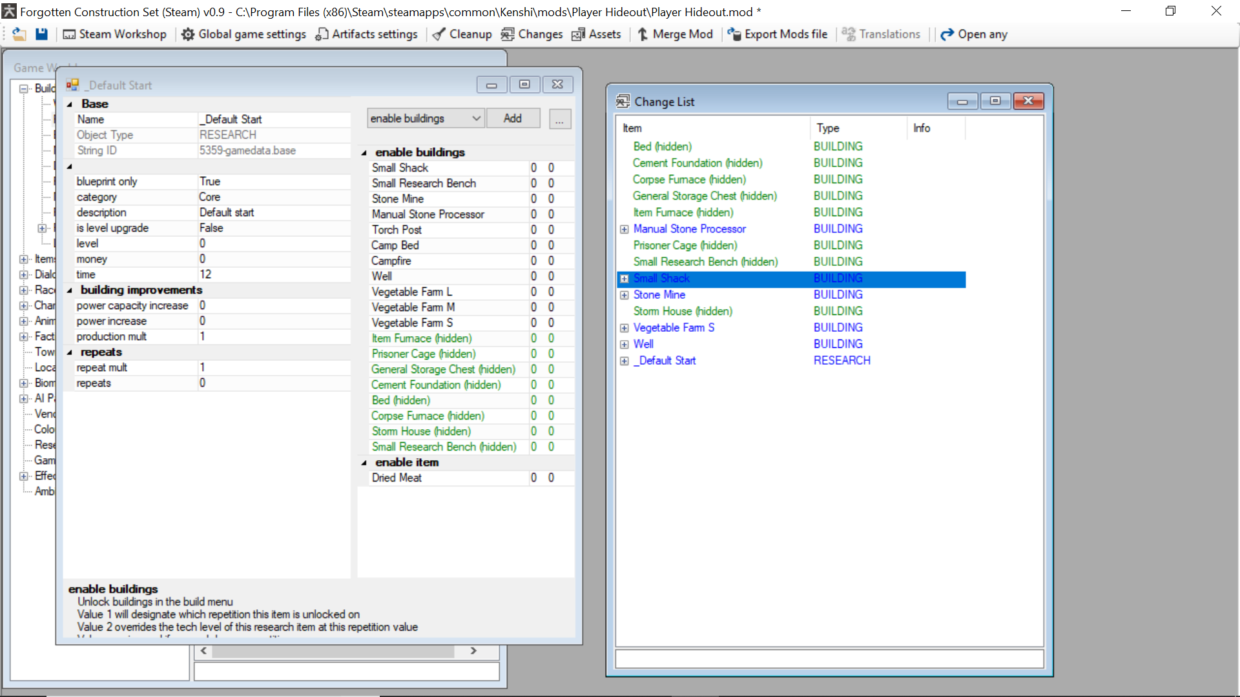Open Global game settings
Viewport: 1240px width, 697px height.
(243, 34)
